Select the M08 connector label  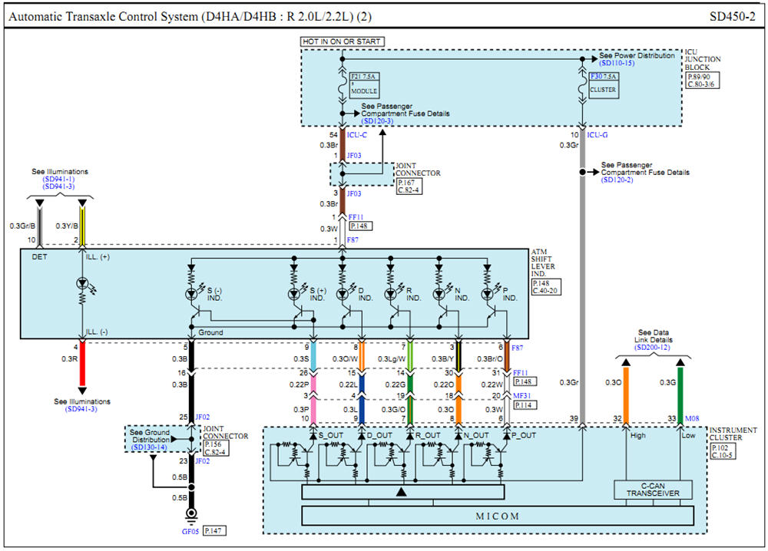(692, 418)
